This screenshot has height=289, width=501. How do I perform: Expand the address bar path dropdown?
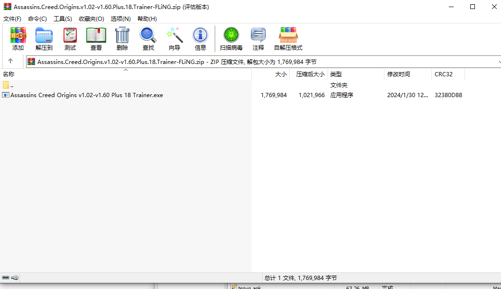pos(499,62)
